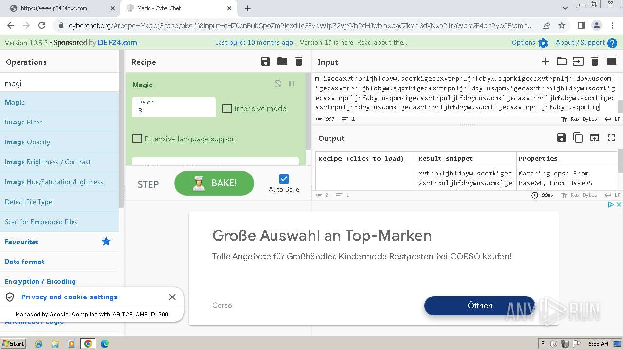Image resolution: width=623 pixels, height=350 pixels.
Task: Click the Öffnen ad button
Action: point(480,305)
